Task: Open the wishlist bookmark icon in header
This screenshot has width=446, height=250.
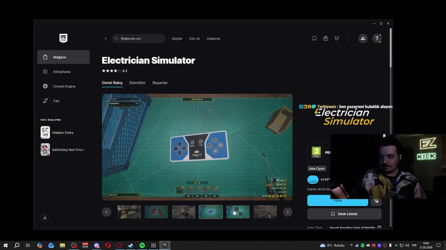Action: 314,39
